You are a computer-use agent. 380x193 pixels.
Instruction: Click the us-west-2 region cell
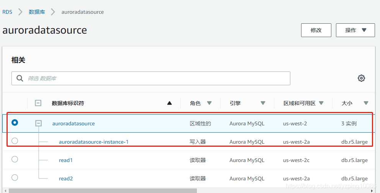point(295,123)
